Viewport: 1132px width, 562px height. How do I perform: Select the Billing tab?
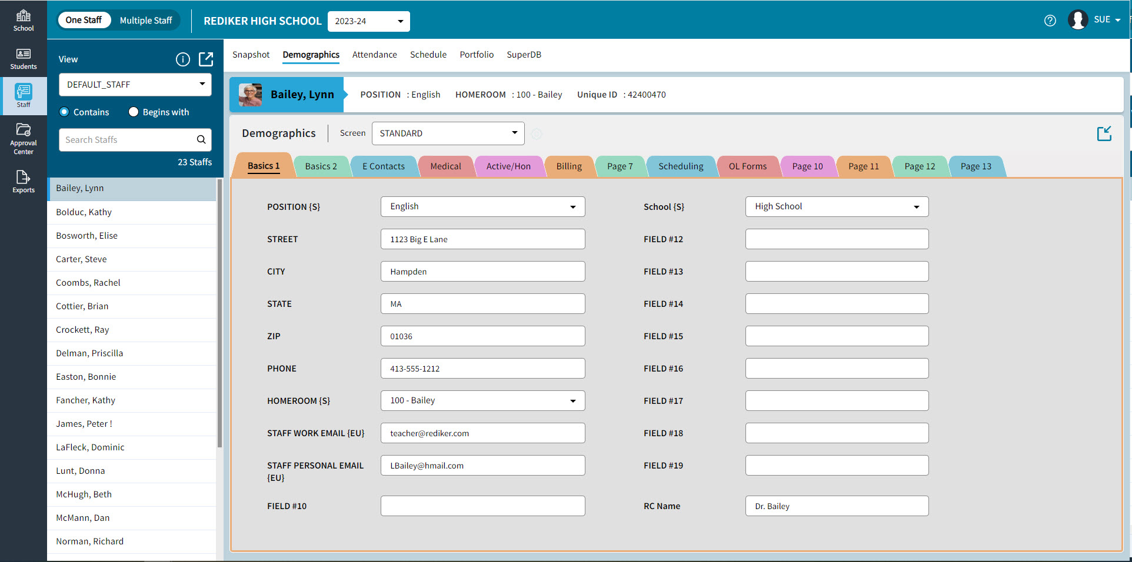(569, 166)
